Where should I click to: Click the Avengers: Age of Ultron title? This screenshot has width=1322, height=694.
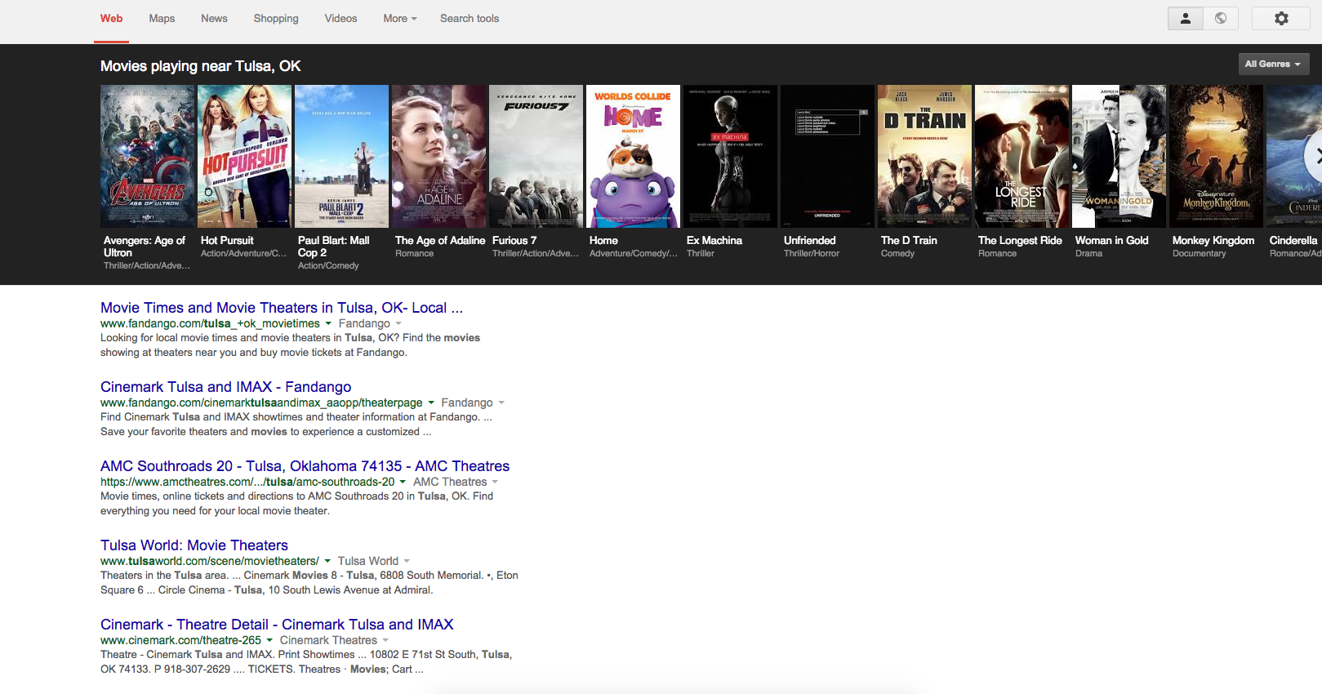145,247
